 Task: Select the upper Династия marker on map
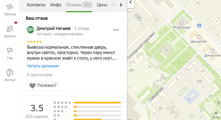click(x=199, y=37)
